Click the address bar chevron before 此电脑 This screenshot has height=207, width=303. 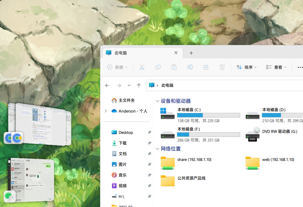(157, 85)
